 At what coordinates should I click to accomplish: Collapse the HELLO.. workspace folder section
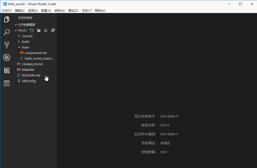point(16,30)
